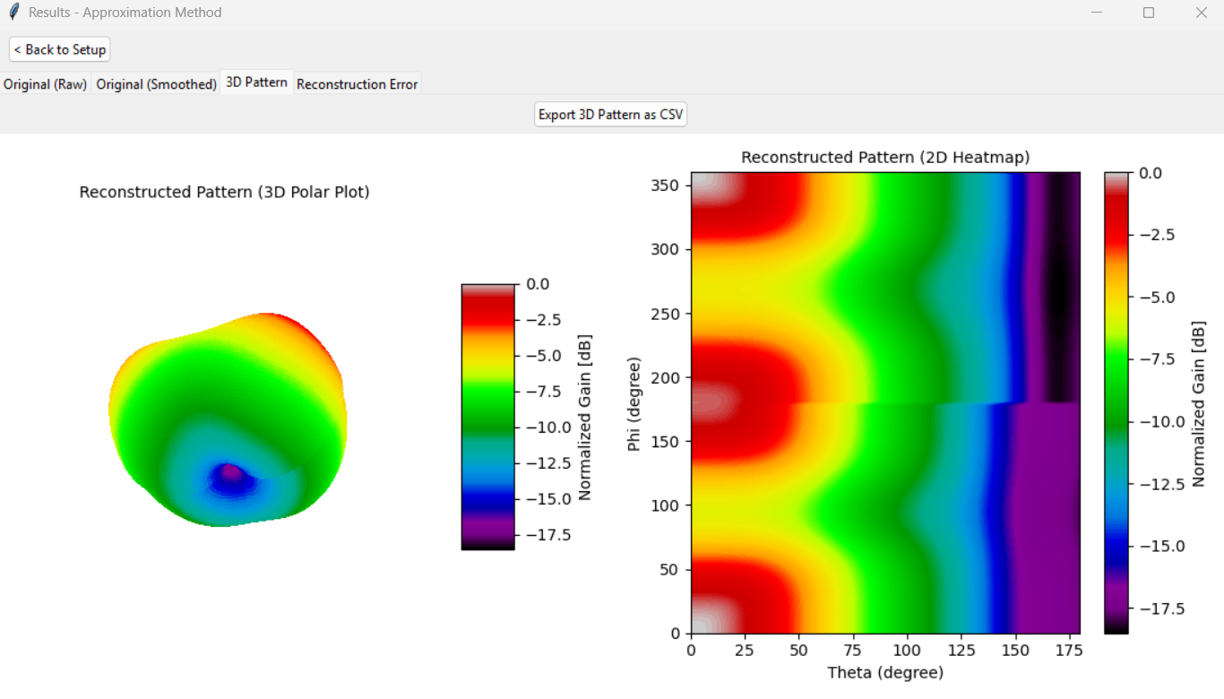Go back using the Back to Setup button

(x=60, y=49)
